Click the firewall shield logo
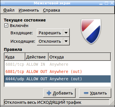Screen dimensions: 115x107 click(91, 31)
